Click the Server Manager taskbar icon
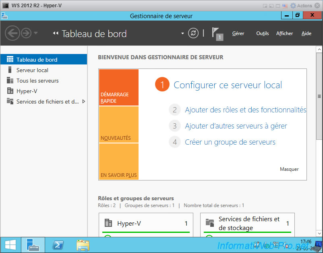This screenshot has height=253, width=323. click(x=33, y=245)
